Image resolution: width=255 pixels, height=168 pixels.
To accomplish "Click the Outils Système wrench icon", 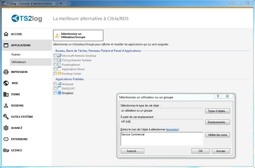I will coord(6,117).
